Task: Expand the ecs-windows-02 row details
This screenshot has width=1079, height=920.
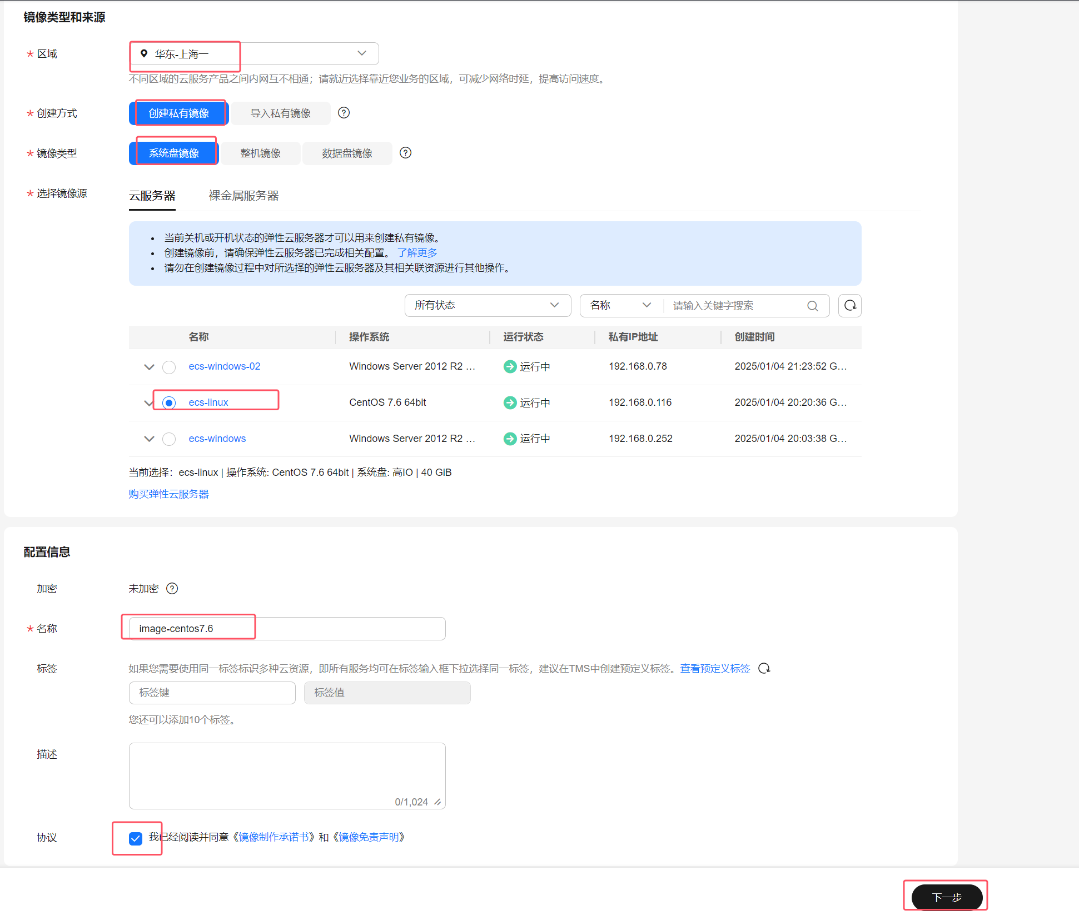Action: [x=149, y=367]
